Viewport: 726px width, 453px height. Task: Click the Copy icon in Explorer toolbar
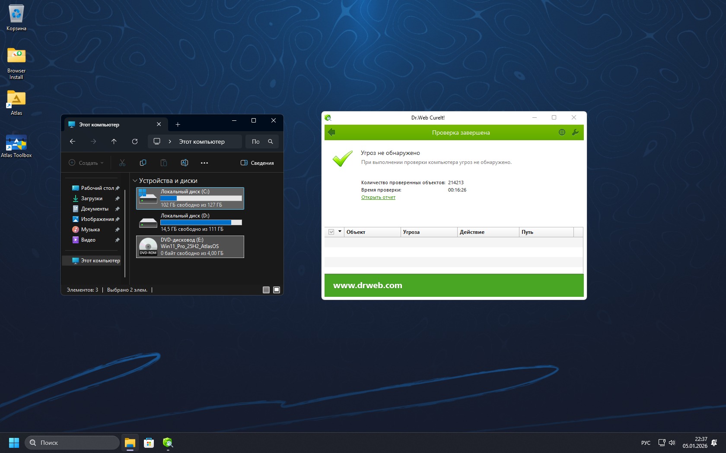[143, 163]
